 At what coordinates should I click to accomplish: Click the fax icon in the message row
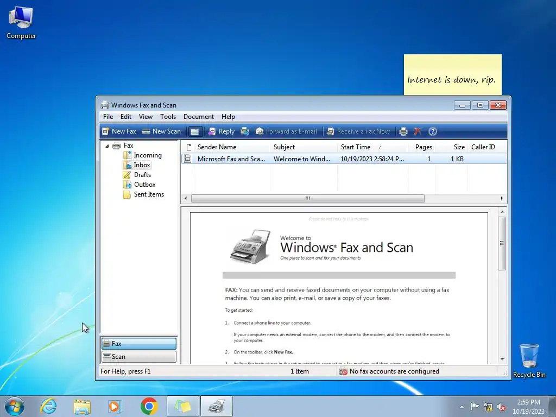pyautogui.click(x=188, y=159)
